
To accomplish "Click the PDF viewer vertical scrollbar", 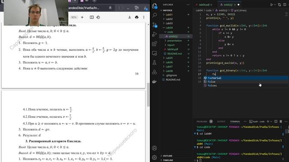I will click(x=148, y=94).
